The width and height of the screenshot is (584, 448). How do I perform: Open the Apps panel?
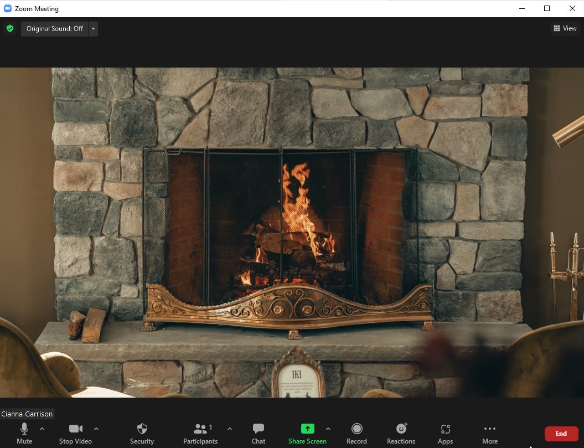point(445,432)
